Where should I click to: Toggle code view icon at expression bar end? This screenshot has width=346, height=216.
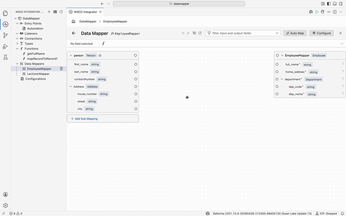[x=342, y=44]
